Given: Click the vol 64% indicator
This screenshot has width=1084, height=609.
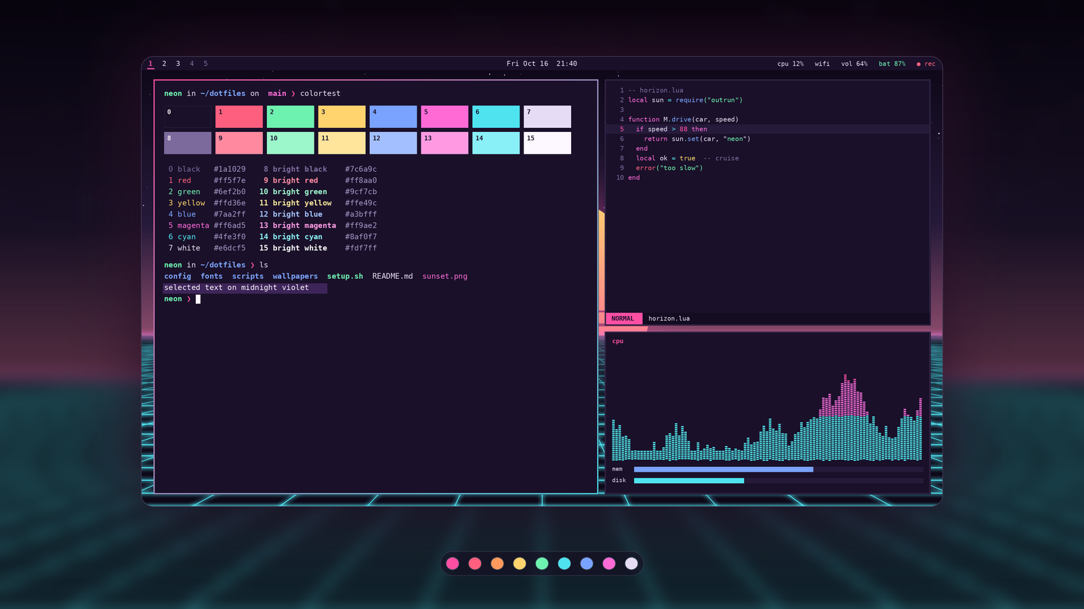Looking at the screenshot, I should (x=854, y=64).
